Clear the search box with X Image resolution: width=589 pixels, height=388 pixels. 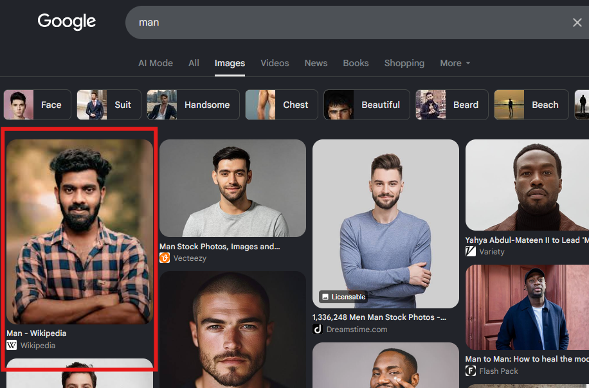point(577,22)
